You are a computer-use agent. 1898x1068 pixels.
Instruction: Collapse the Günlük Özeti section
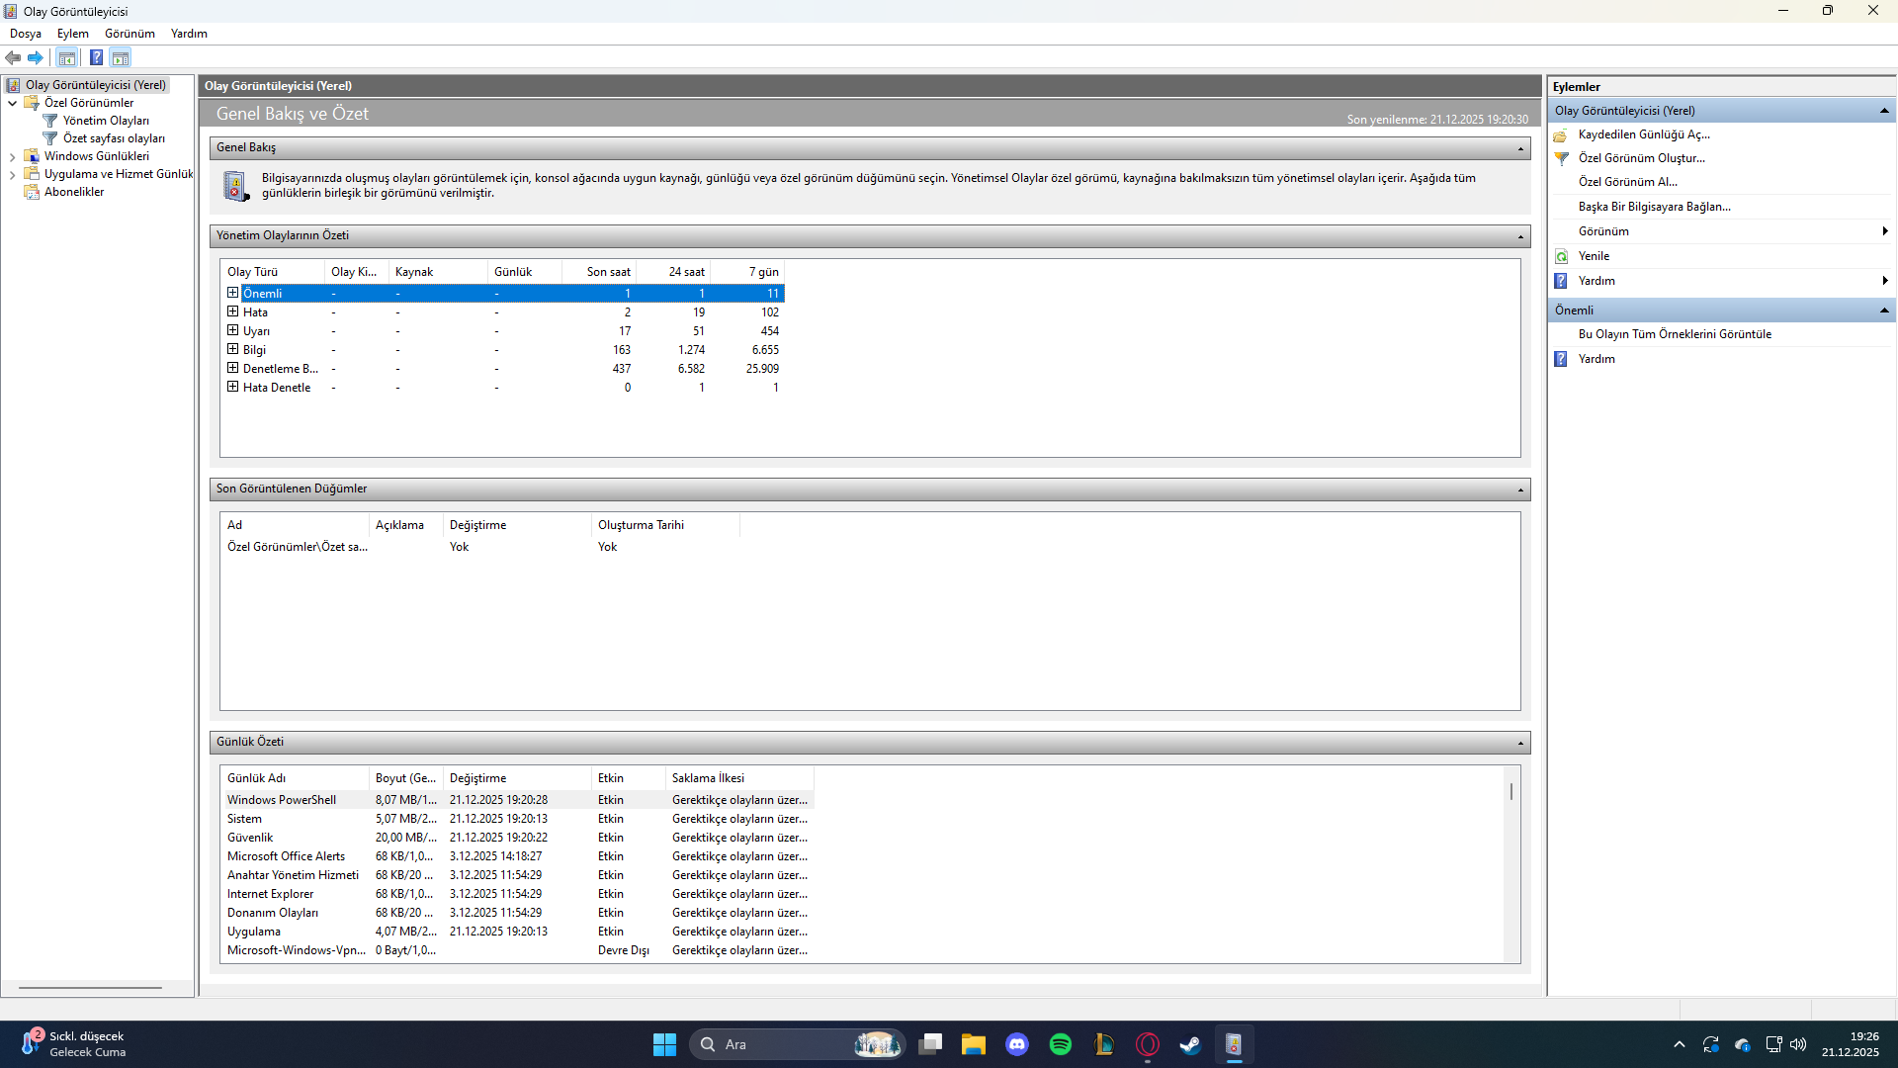[x=1520, y=743]
